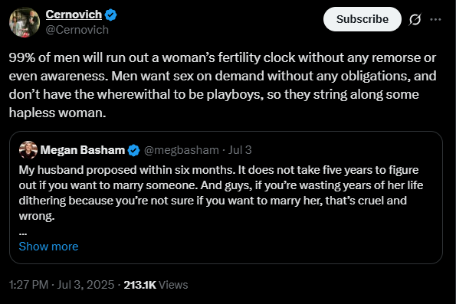456x304 pixels.
Task: Click the quoted post's Jul 3 date
Action: (240, 150)
